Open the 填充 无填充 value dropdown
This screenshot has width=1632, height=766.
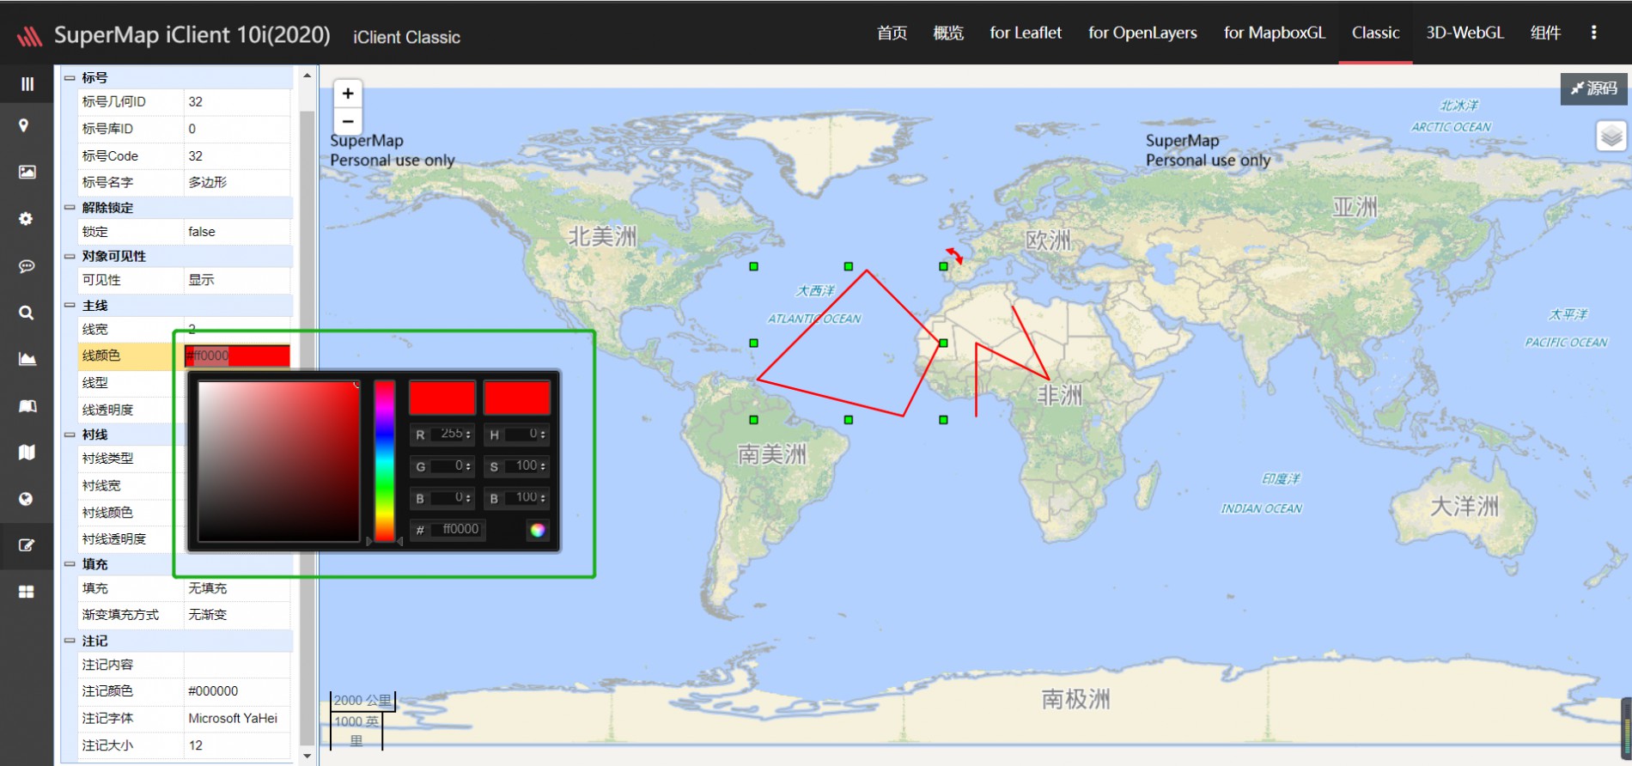[237, 588]
